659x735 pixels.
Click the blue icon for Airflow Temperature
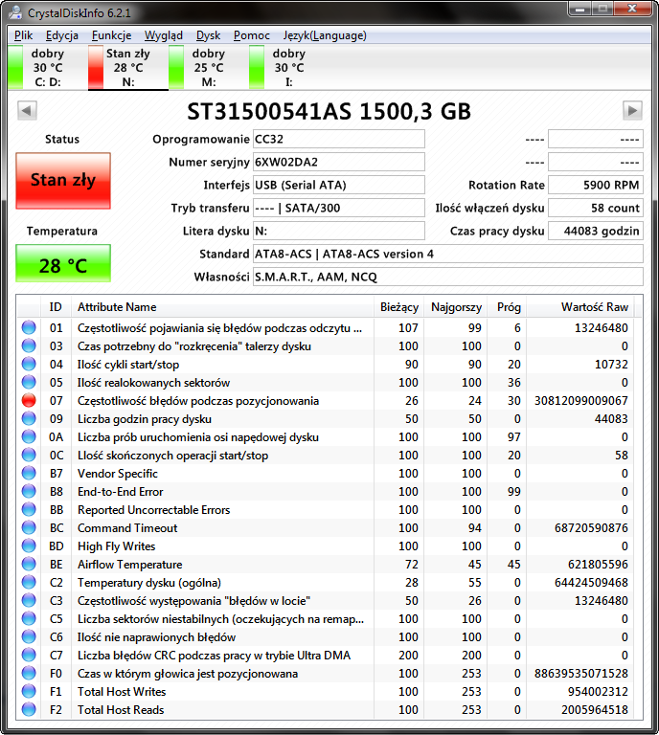point(29,565)
